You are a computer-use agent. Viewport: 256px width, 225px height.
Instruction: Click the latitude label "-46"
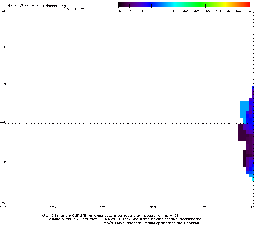3,123
